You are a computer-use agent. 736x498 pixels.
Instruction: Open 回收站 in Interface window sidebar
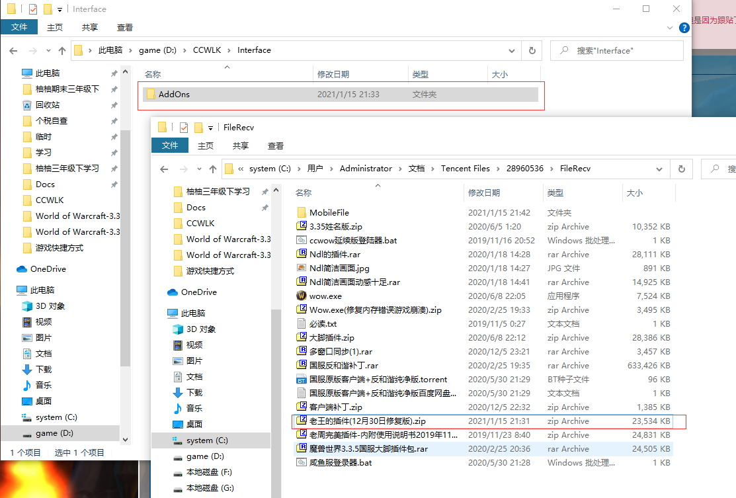point(47,105)
